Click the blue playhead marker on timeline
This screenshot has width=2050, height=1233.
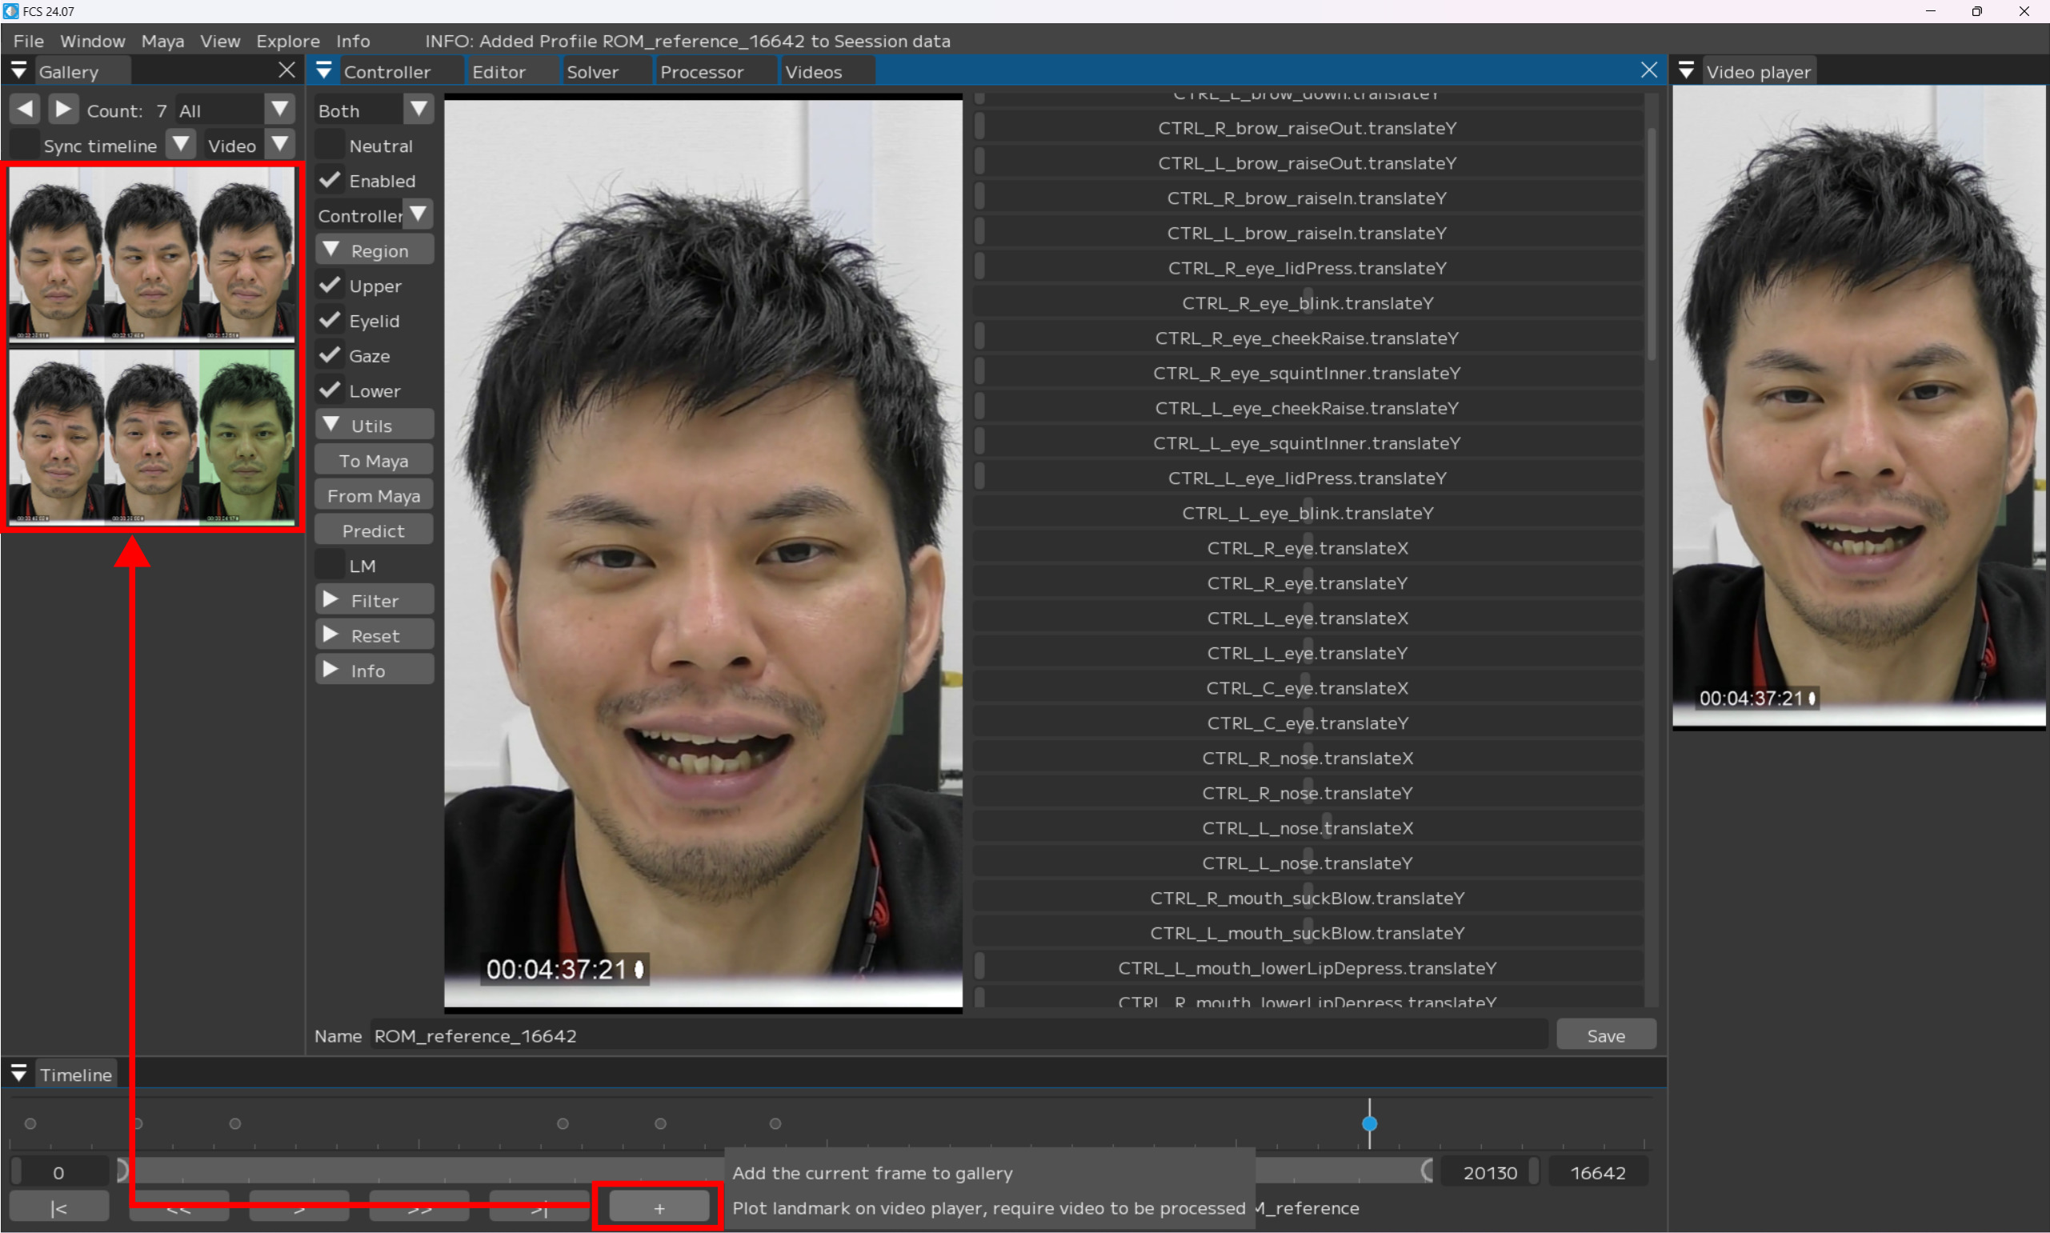click(1369, 1123)
